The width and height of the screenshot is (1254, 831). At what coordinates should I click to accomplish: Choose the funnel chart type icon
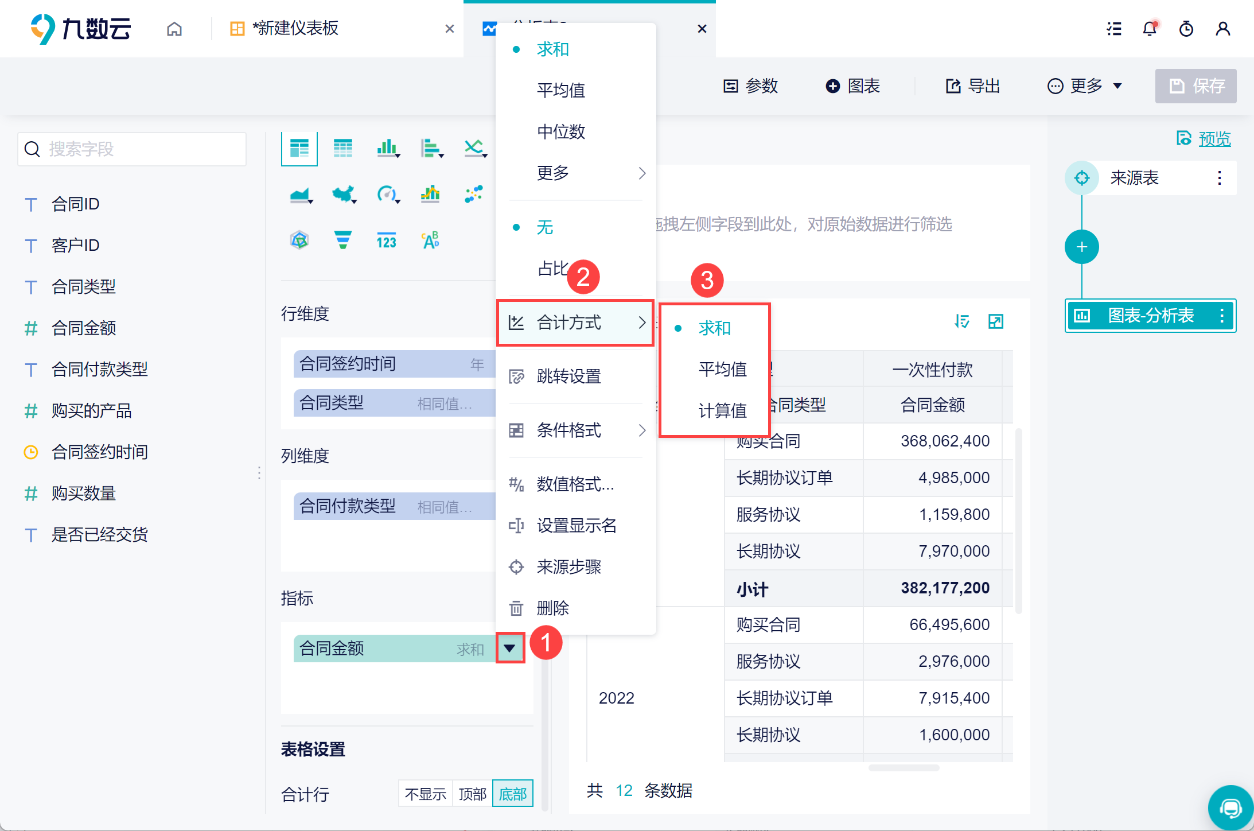pos(342,240)
